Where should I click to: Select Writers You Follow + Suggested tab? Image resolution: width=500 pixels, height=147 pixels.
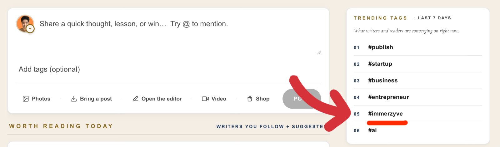tap(271, 126)
